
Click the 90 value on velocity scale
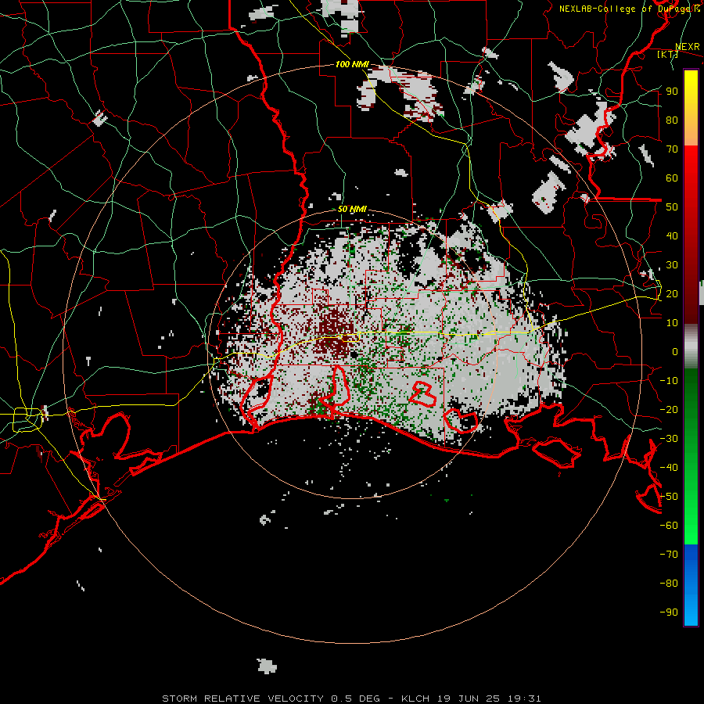(x=672, y=92)
